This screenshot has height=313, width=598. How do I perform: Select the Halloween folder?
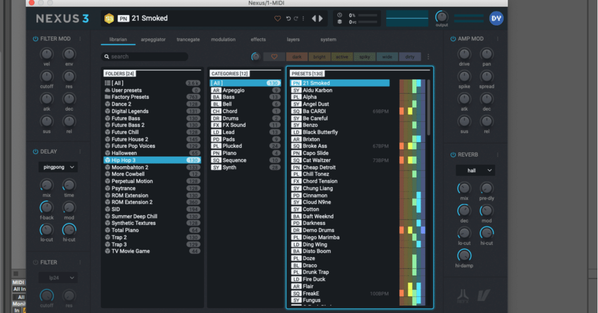(152, 153)
